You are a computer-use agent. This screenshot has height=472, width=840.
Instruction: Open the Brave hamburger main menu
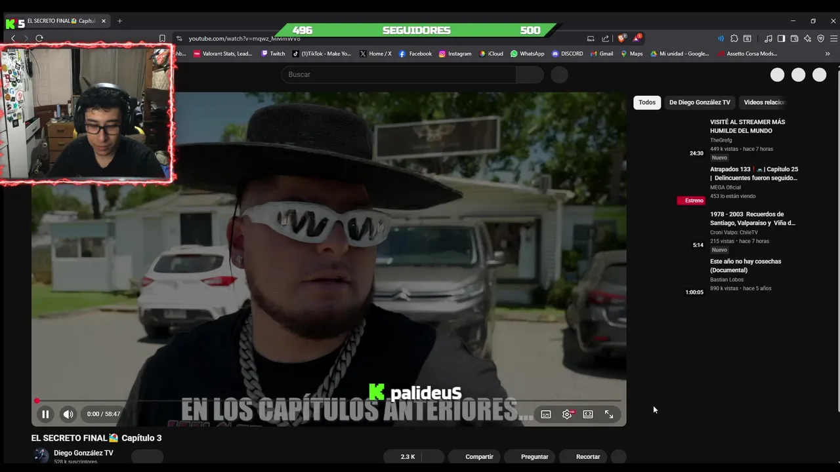tap(833, 39)
